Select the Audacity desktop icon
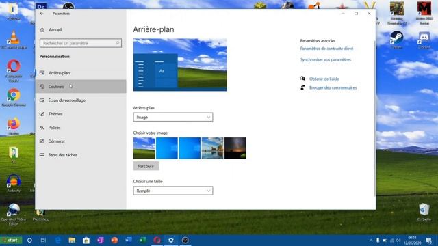The height and width of the screenshot is (246, 438). pyautogui.click(x=14, y=183)
